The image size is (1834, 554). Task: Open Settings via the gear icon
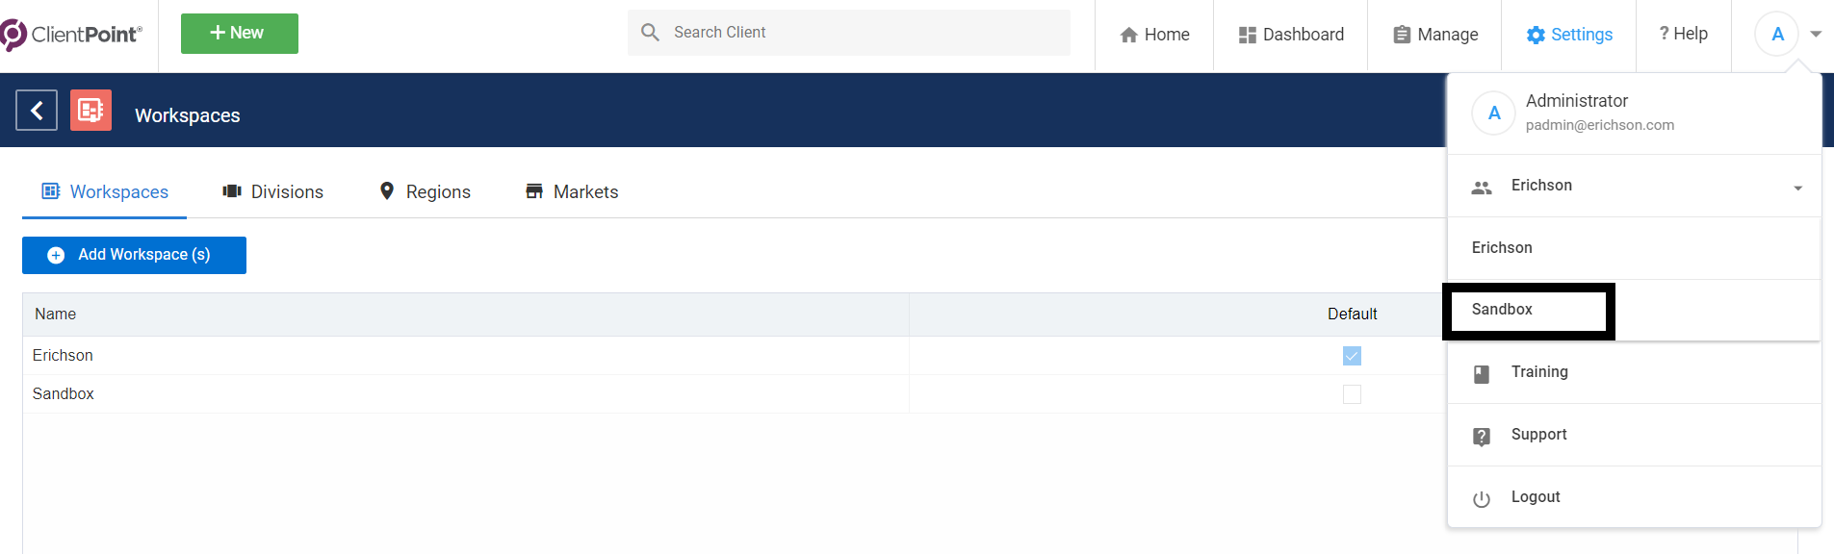click(x=1536, y=35)
